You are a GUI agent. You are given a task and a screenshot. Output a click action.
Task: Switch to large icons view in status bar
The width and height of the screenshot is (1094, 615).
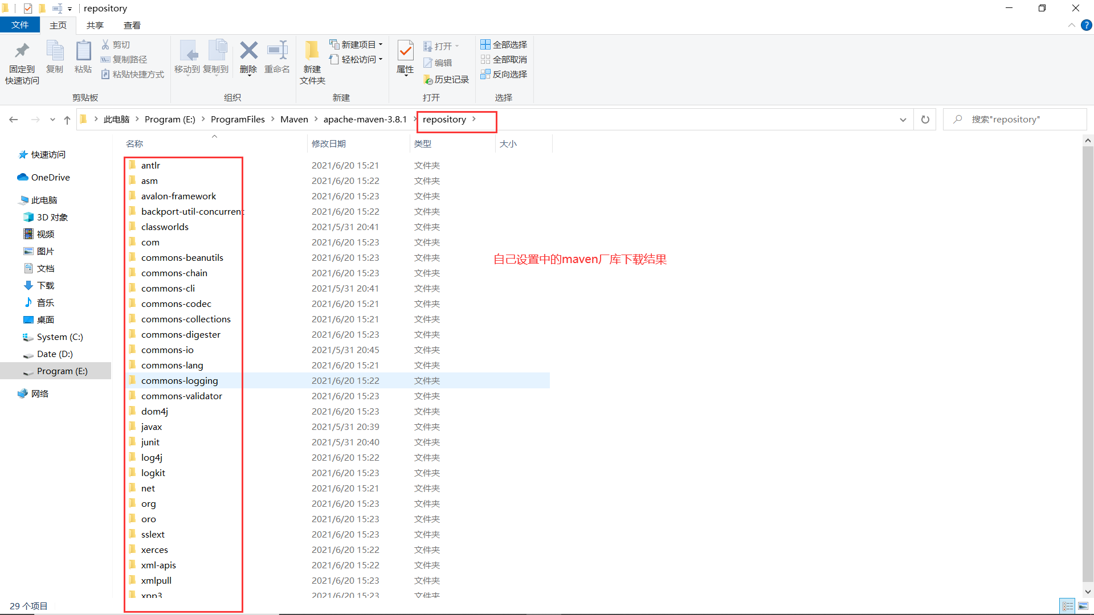(1083, 606)
